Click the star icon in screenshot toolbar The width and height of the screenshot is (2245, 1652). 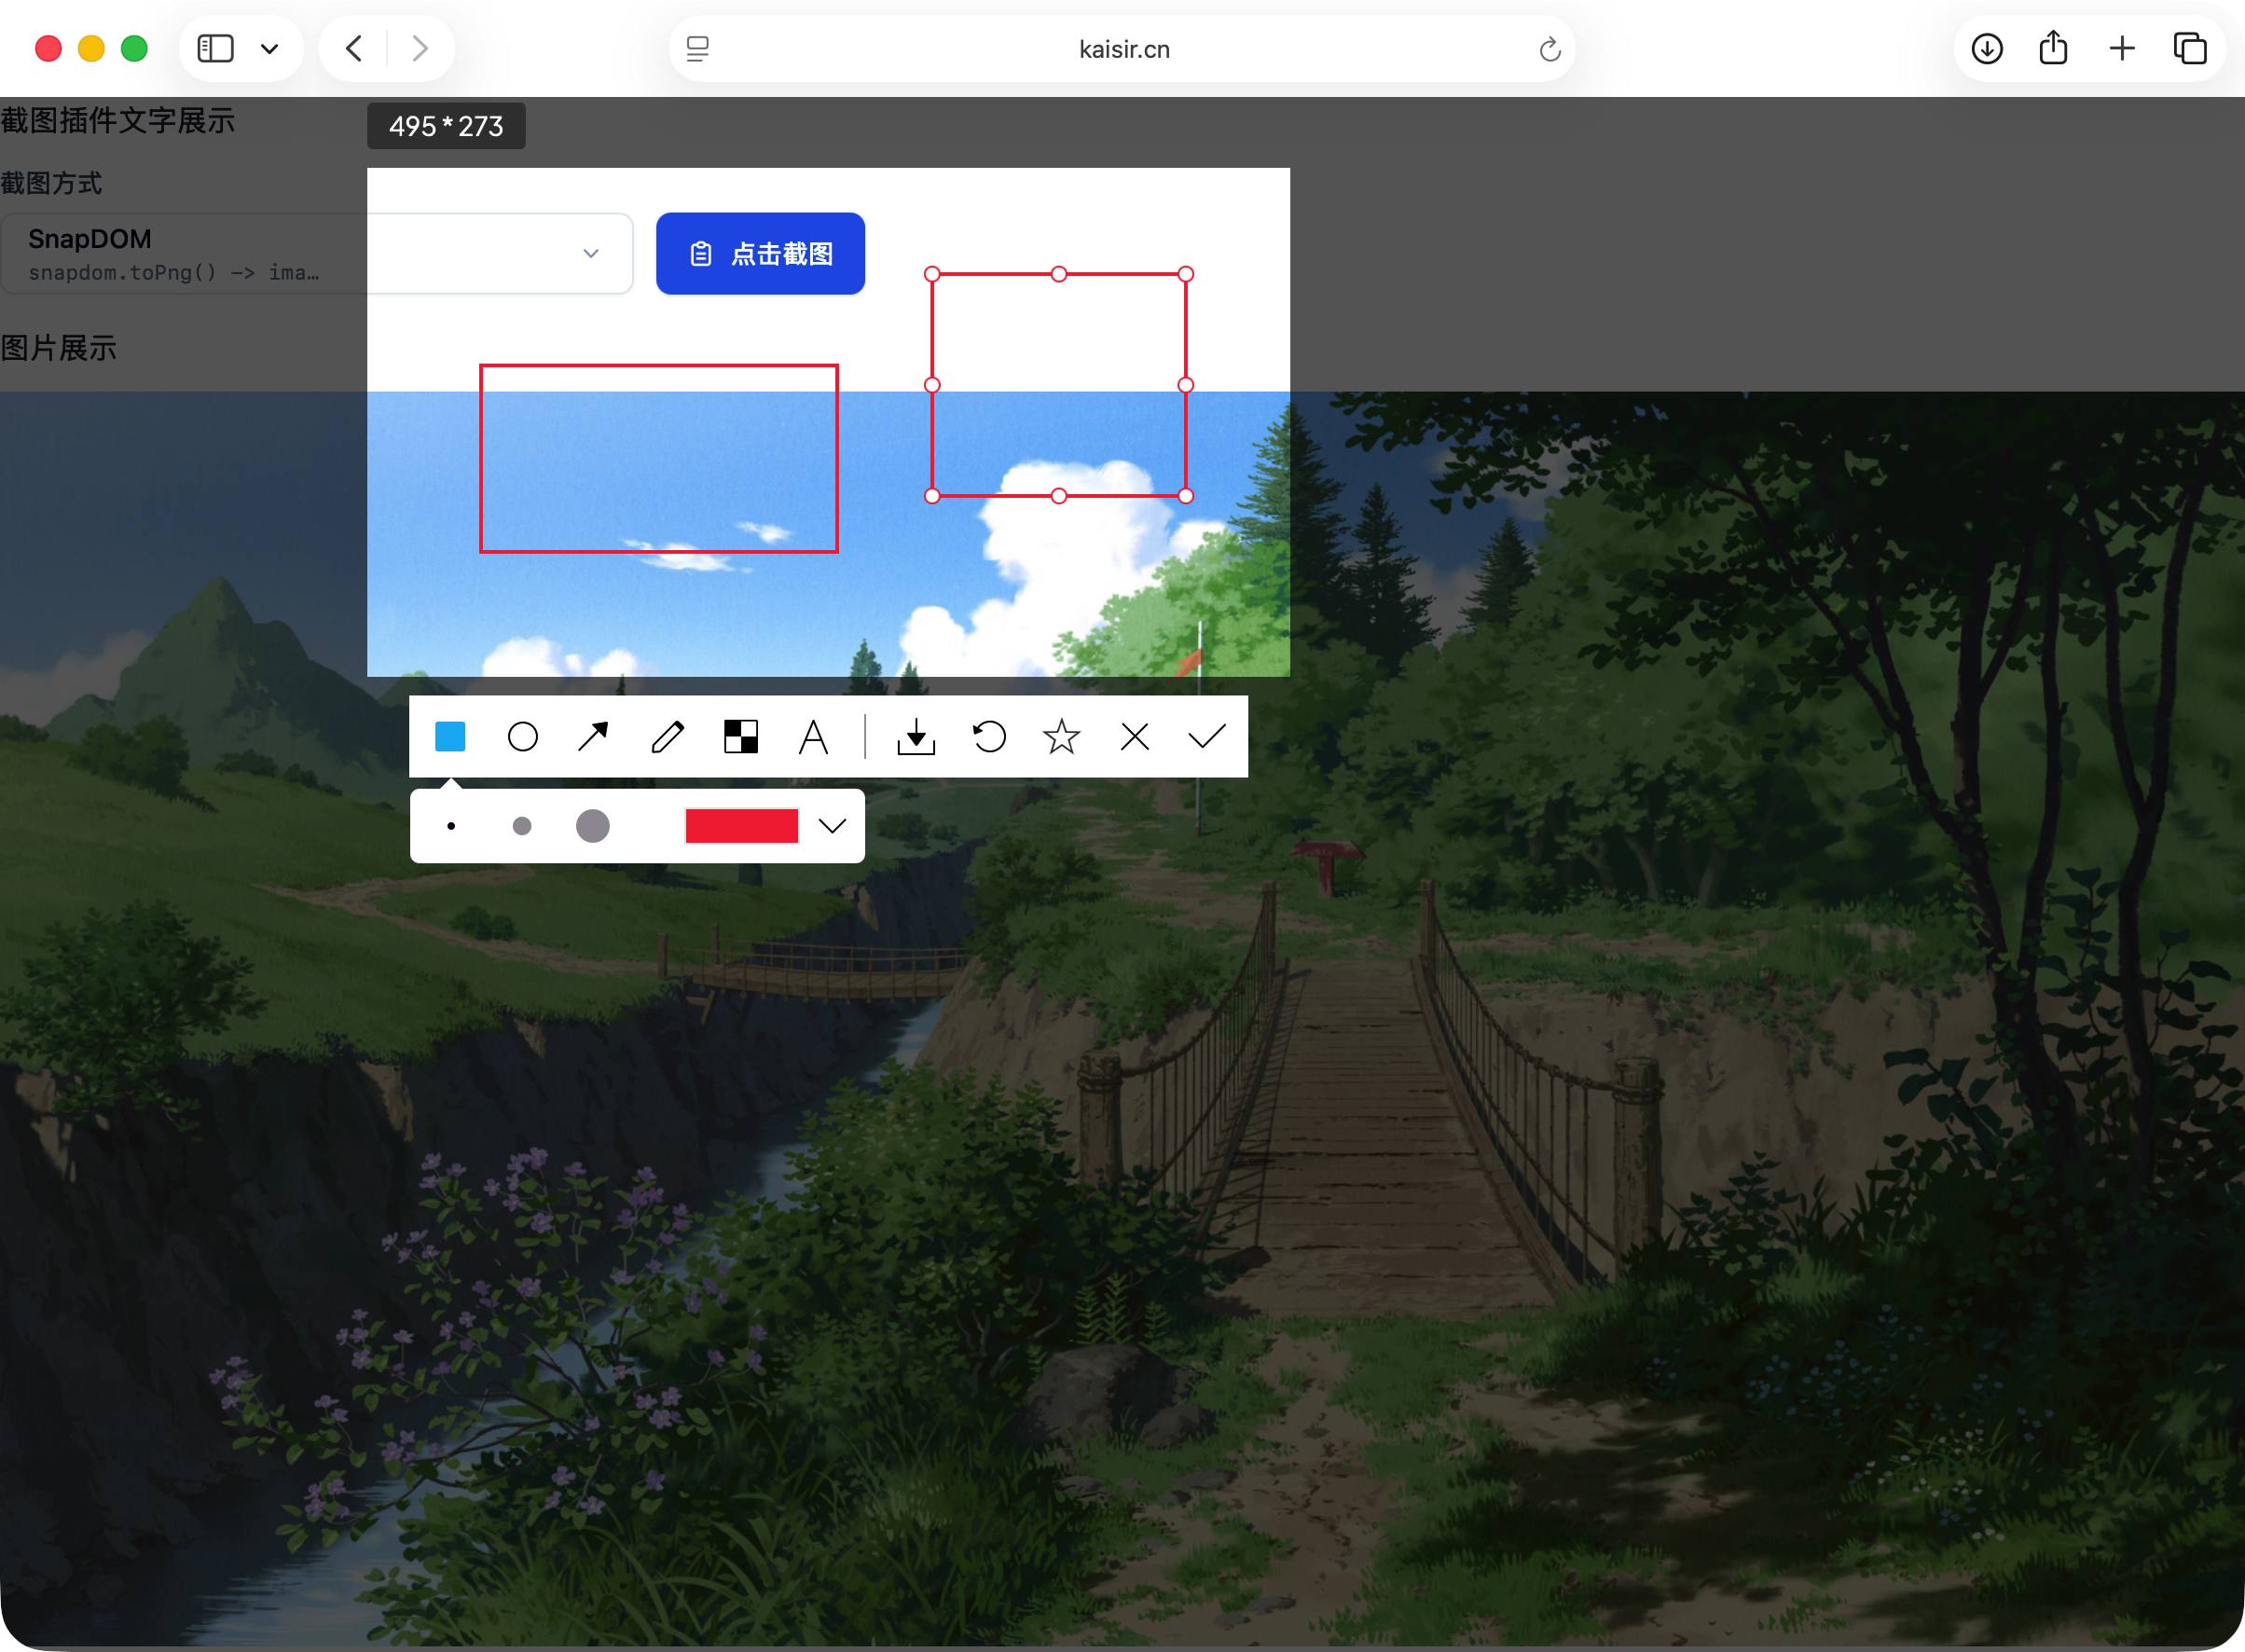tap(1061, 737)
